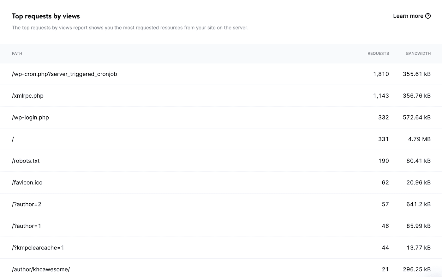Select the /favicon.ico row

(x=27, y=182)
